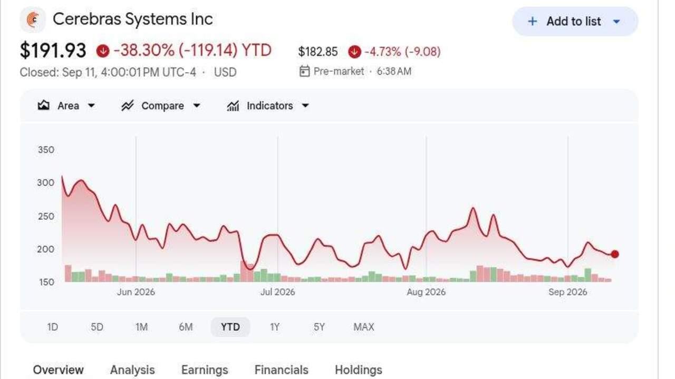Expand the Indicators dropdown
This screenshot has width=675, height=379.
(305, 106)
